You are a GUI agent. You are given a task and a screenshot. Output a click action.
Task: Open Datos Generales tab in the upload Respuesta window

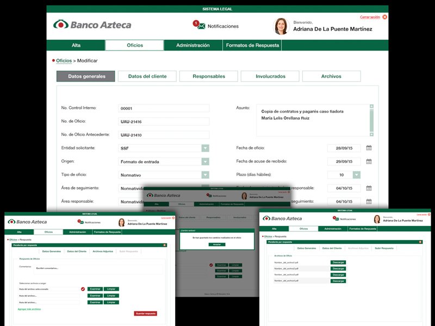[51, 252]
